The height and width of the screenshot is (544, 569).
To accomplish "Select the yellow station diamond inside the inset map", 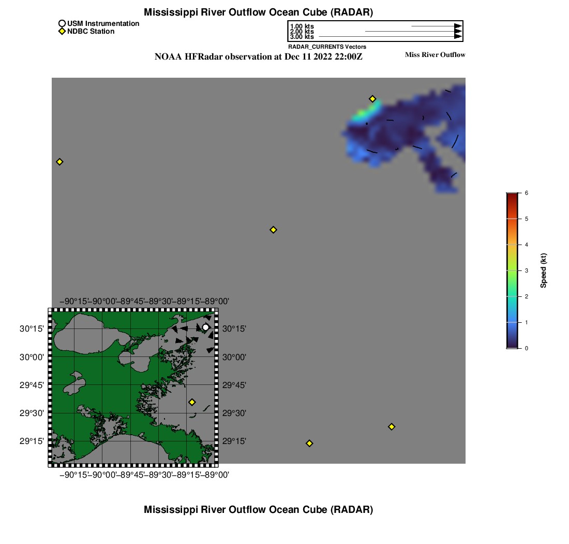I will (x=192, y=402).
